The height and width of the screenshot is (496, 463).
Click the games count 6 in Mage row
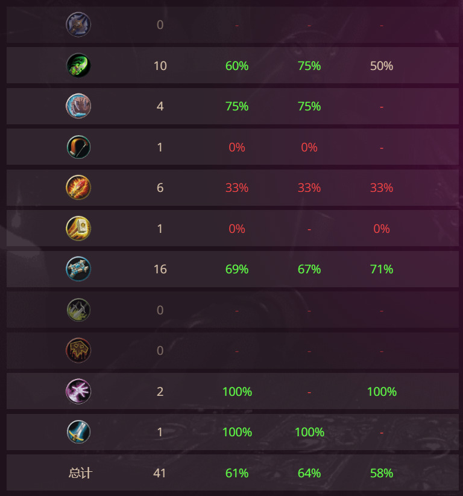[160, 188]
